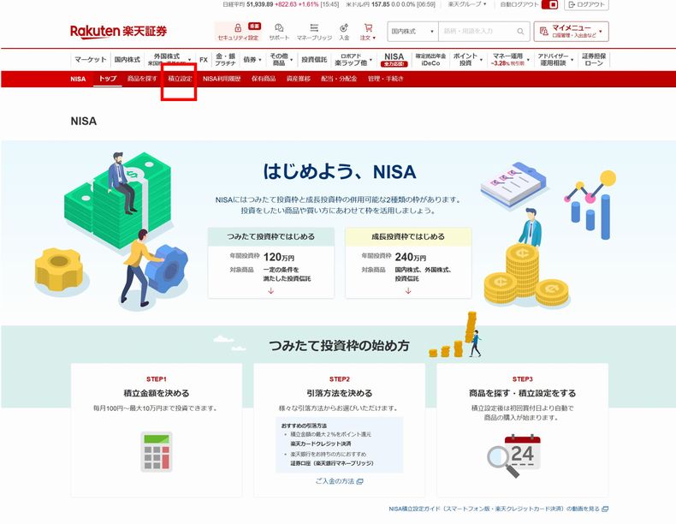Select the 配当・分配金 tab

tap(339, 79)
